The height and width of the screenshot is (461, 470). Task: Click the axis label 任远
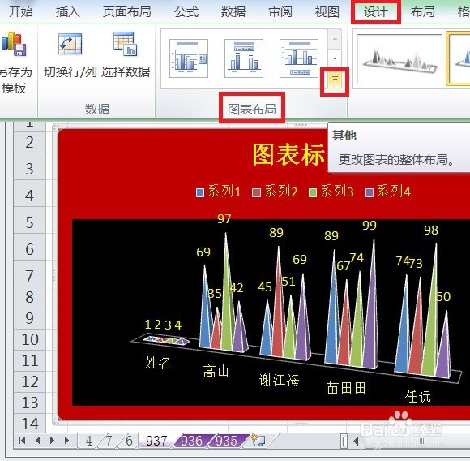click(x=418, y=397)
